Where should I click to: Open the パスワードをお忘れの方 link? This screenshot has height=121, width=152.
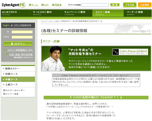[x=22, y=25]
